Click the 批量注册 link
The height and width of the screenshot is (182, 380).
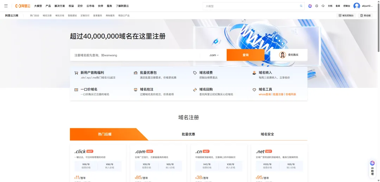point(278,95)
